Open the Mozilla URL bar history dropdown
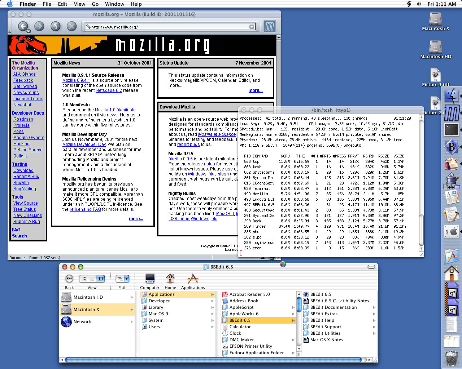This screenshot has height=369, width=462. tap(252, 27)
